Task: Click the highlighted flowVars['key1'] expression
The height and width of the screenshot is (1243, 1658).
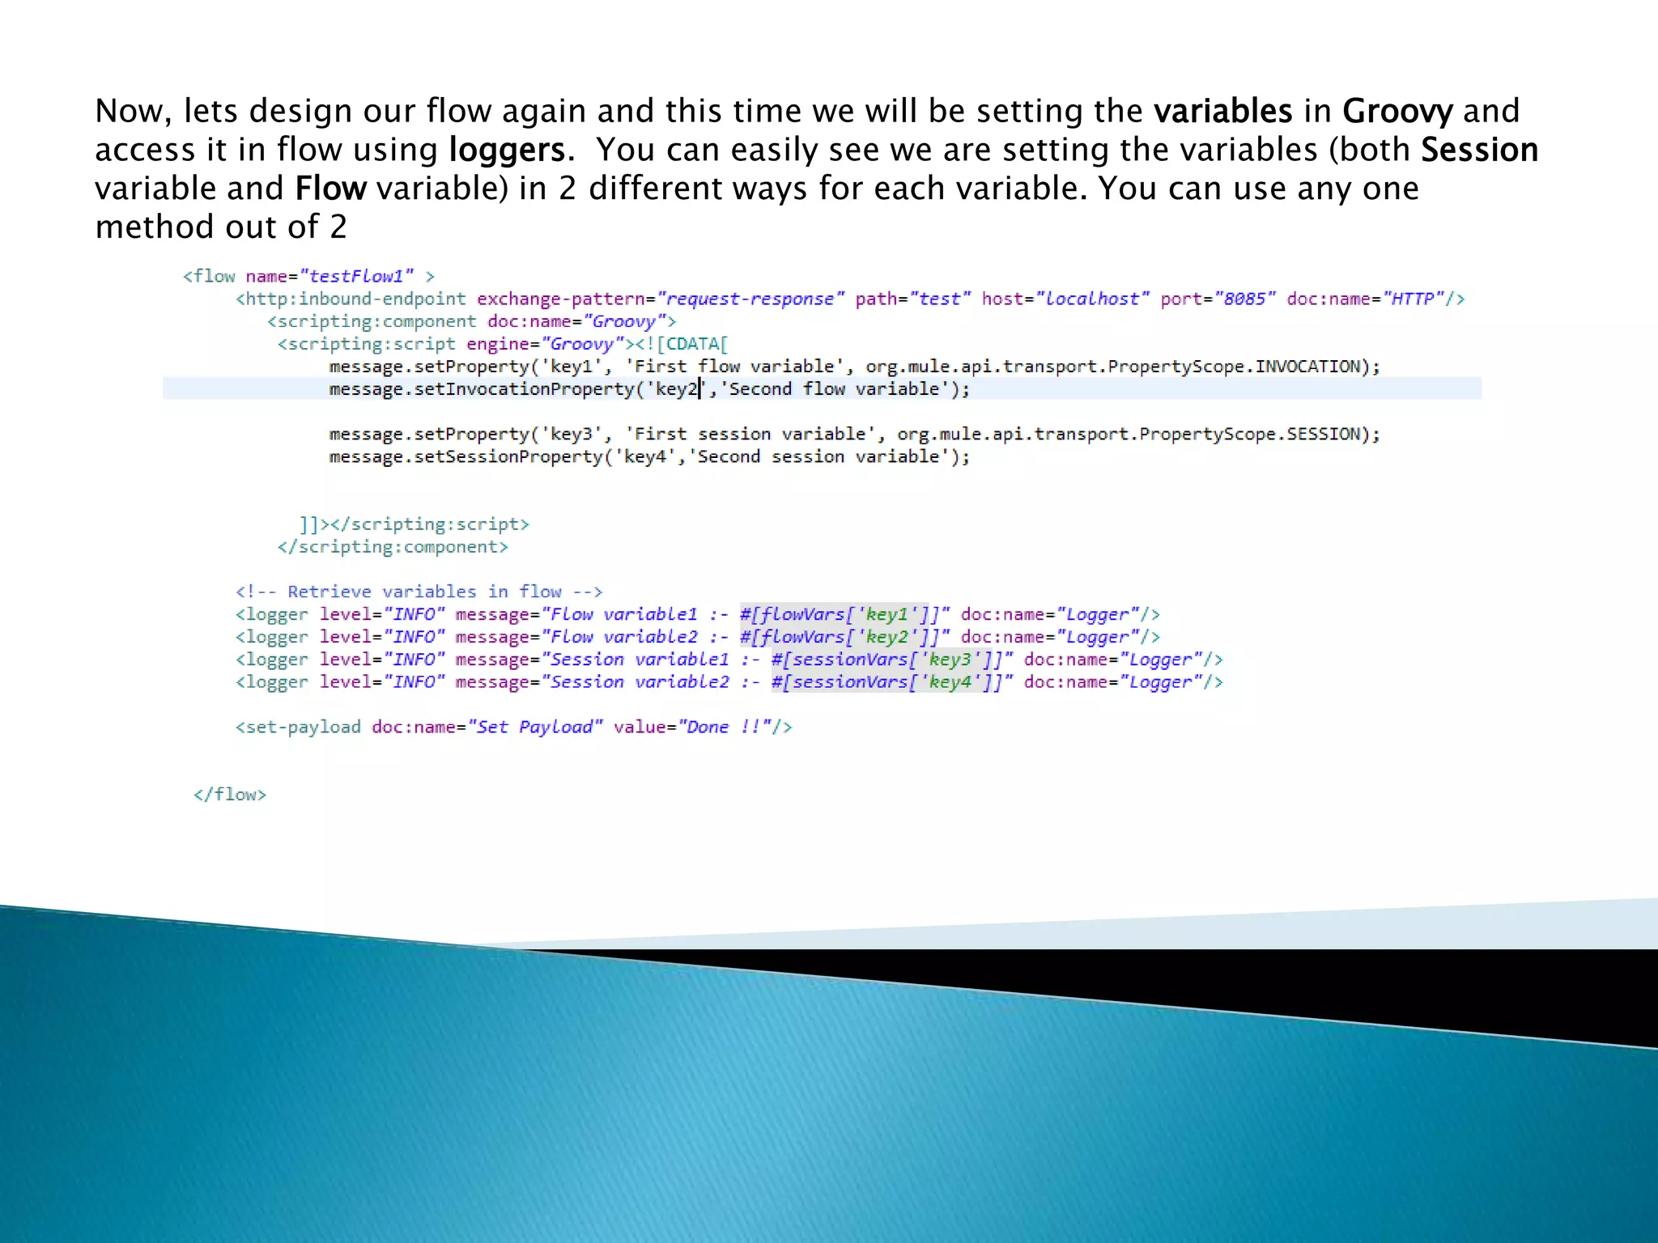Action: point(839,615)
